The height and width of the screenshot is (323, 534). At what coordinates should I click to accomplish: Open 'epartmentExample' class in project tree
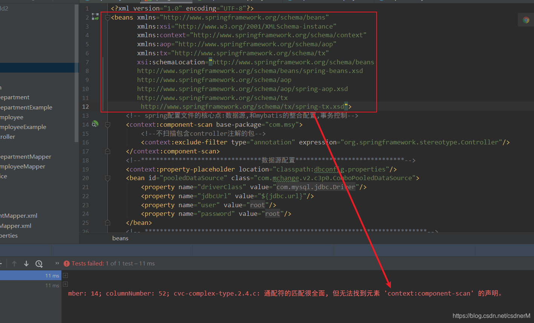click(x=26, y=107)
